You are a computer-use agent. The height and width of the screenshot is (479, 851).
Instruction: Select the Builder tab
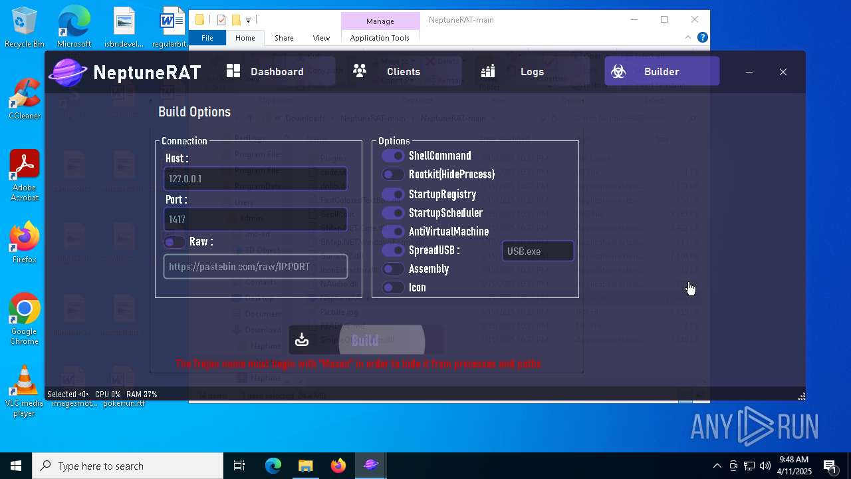(662, 71)
